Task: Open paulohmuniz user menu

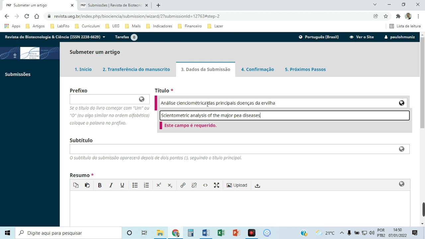Action: pyautogui.click(x=399, y=37)
